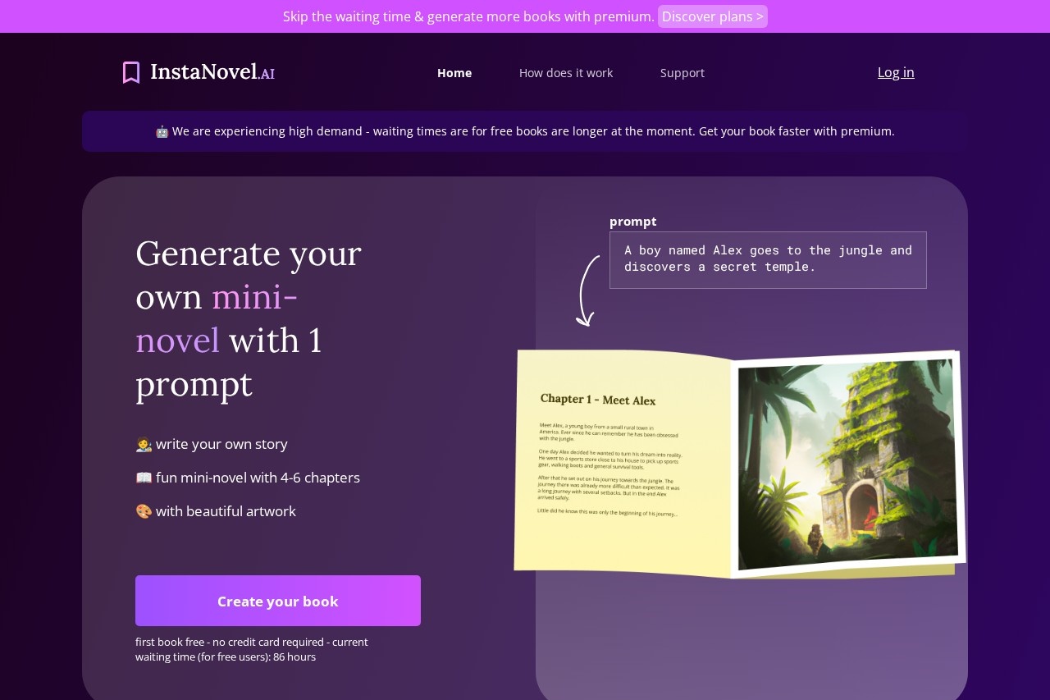This screenshot has height=700, width=1050.
Task: Click the 'Discover plans >' button
Action: [x=712, y=16]
